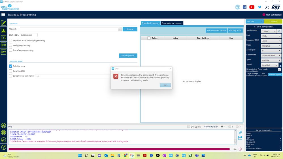Open the ST-LINK interface dropdown

[x=254, y=21]
